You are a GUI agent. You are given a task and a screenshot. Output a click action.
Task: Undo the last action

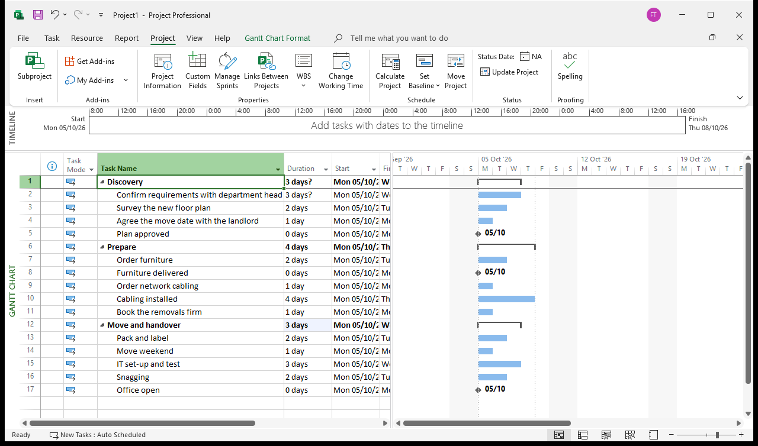click(54, 15)
